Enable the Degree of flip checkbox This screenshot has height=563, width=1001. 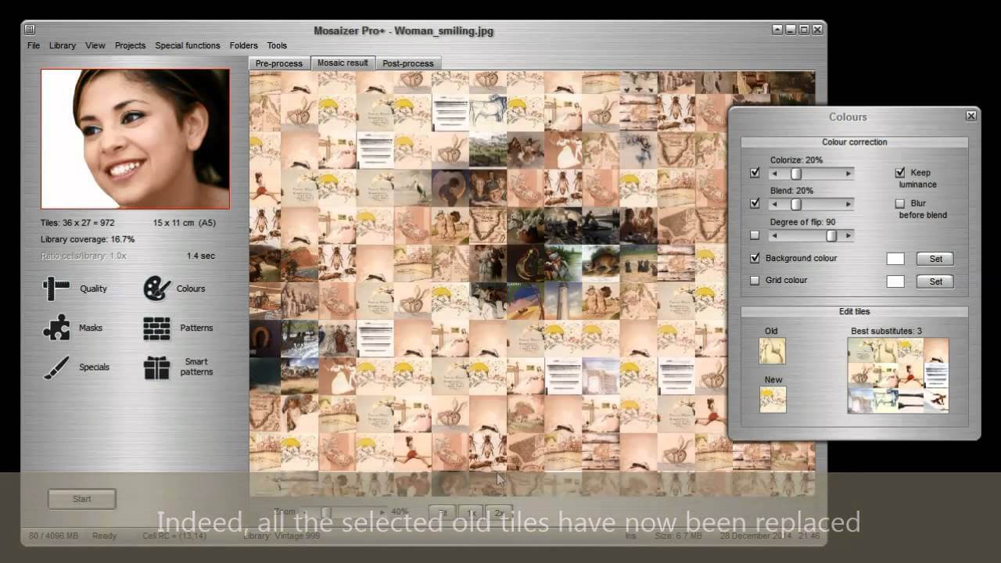(755, 235)
